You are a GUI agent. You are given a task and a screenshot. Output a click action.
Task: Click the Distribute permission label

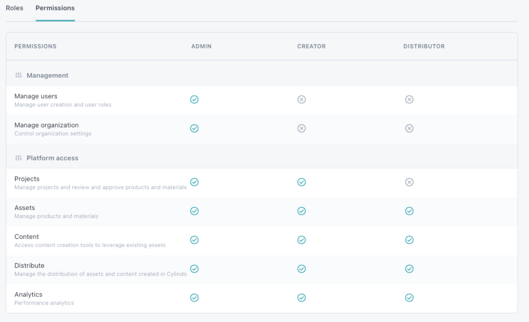(x=29, y=266)
